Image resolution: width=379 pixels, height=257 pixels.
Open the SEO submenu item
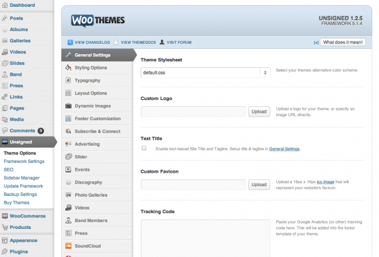9,170
